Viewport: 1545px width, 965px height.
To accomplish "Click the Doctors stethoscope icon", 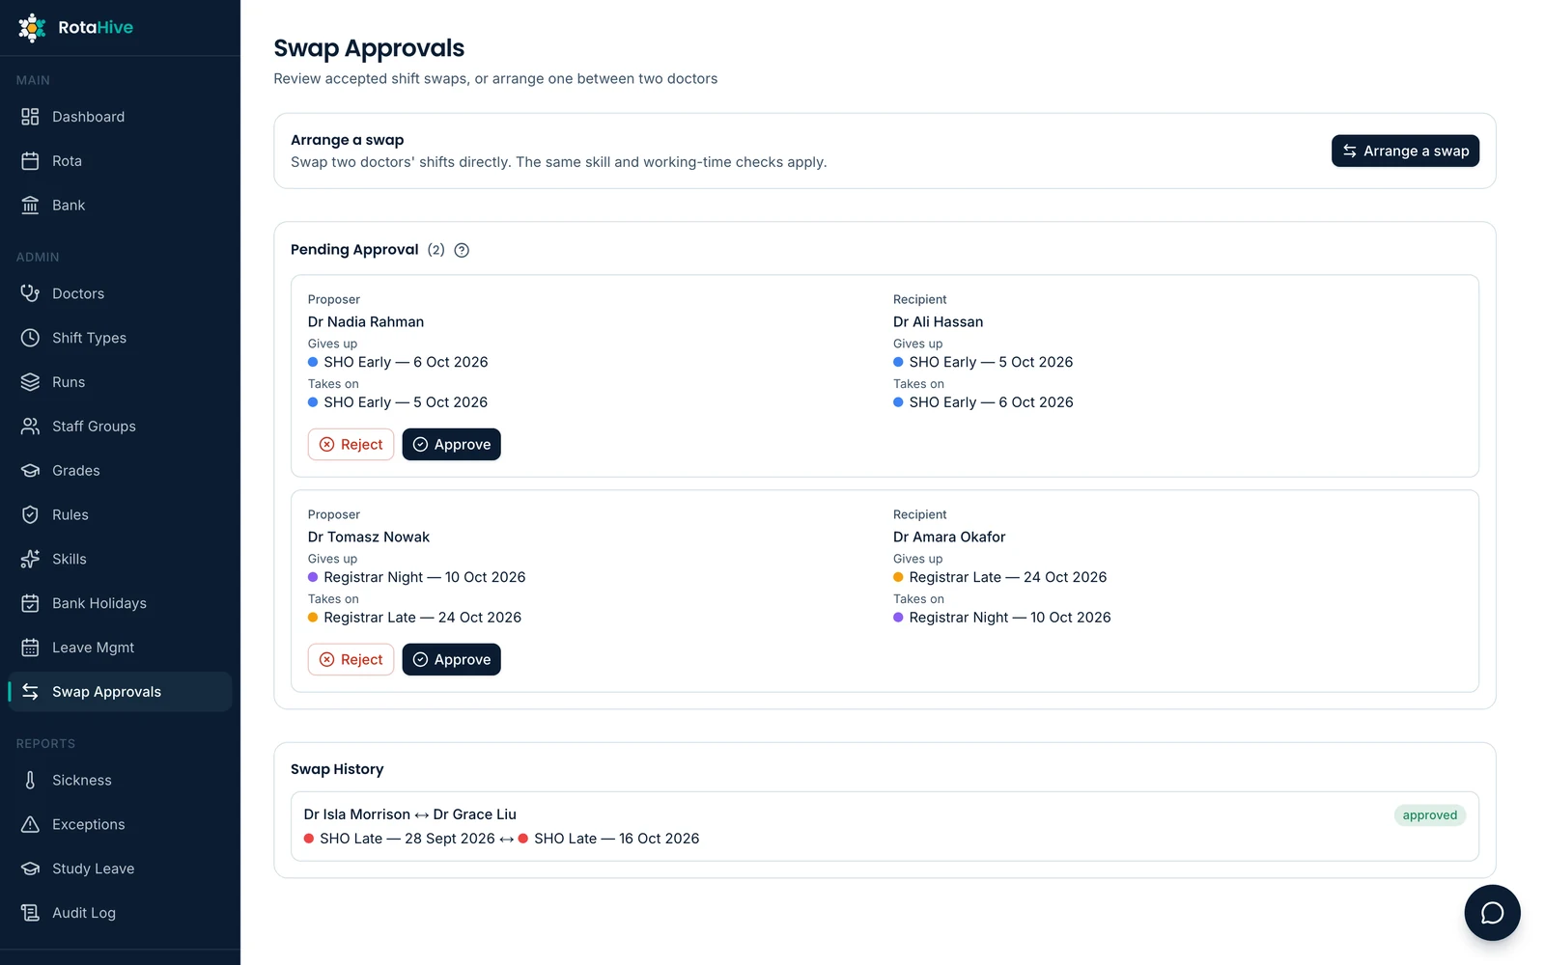I will click(x=30, y=293).
